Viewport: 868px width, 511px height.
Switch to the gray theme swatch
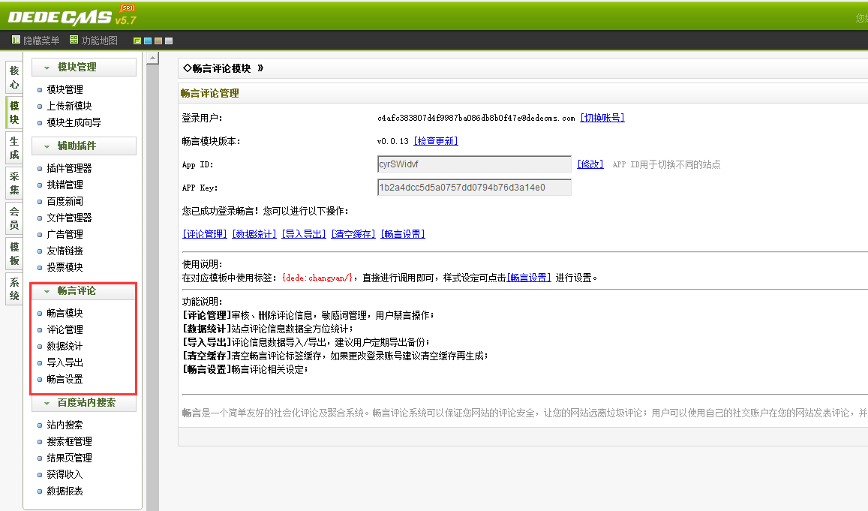169,41
